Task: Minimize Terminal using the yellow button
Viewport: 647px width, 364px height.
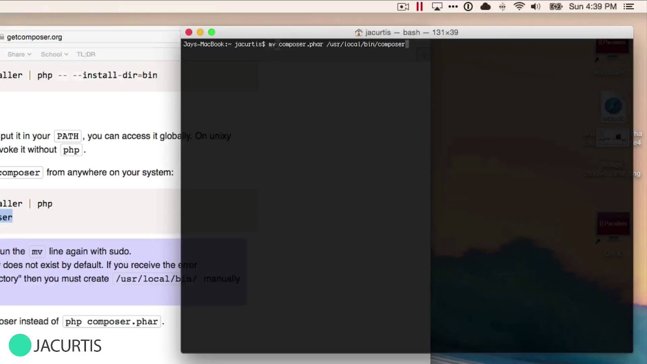Action: coord(200,32)
